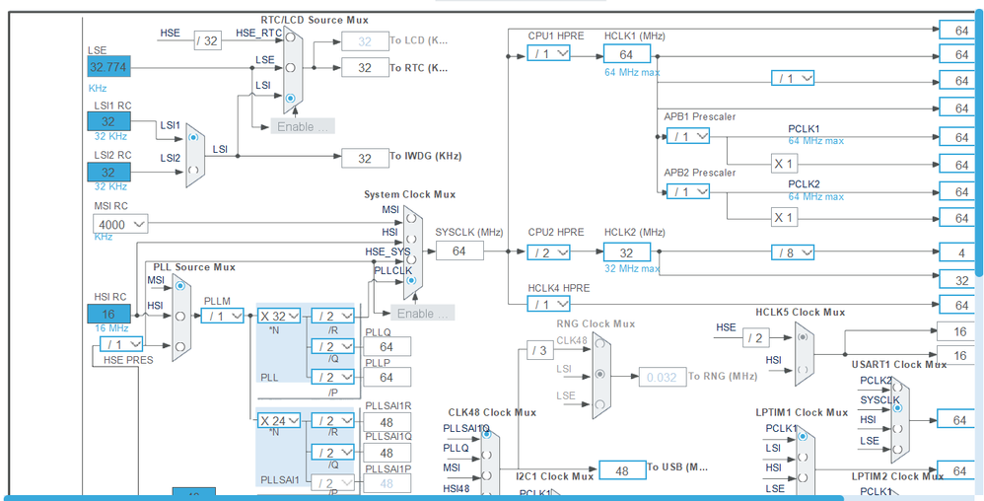Open the PLLSAI1 X 24 multiplier dropdown
Image resolution: width=984 pixels, height=501 pixels.
(x=279, y=421)
